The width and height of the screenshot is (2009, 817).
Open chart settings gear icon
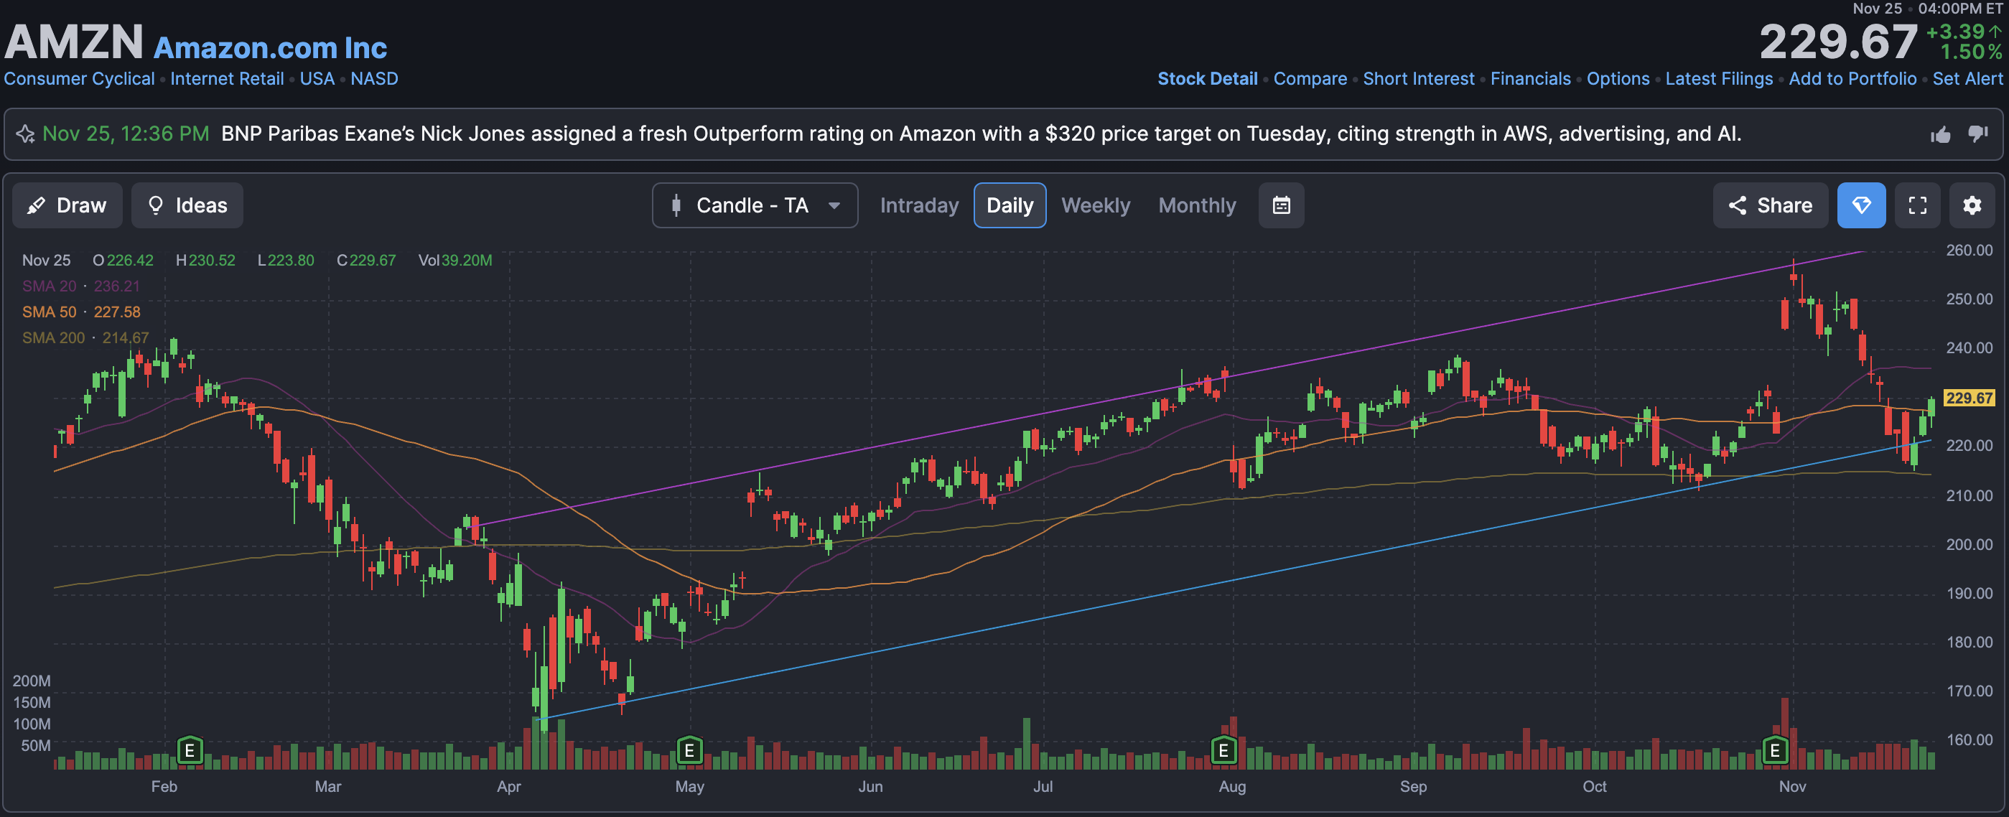pyautogui.click(x=1972, y=205)
